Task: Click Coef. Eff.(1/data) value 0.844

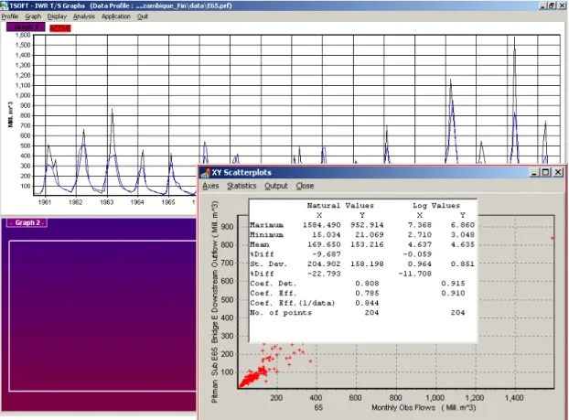Action: click(x=367, y=303)
